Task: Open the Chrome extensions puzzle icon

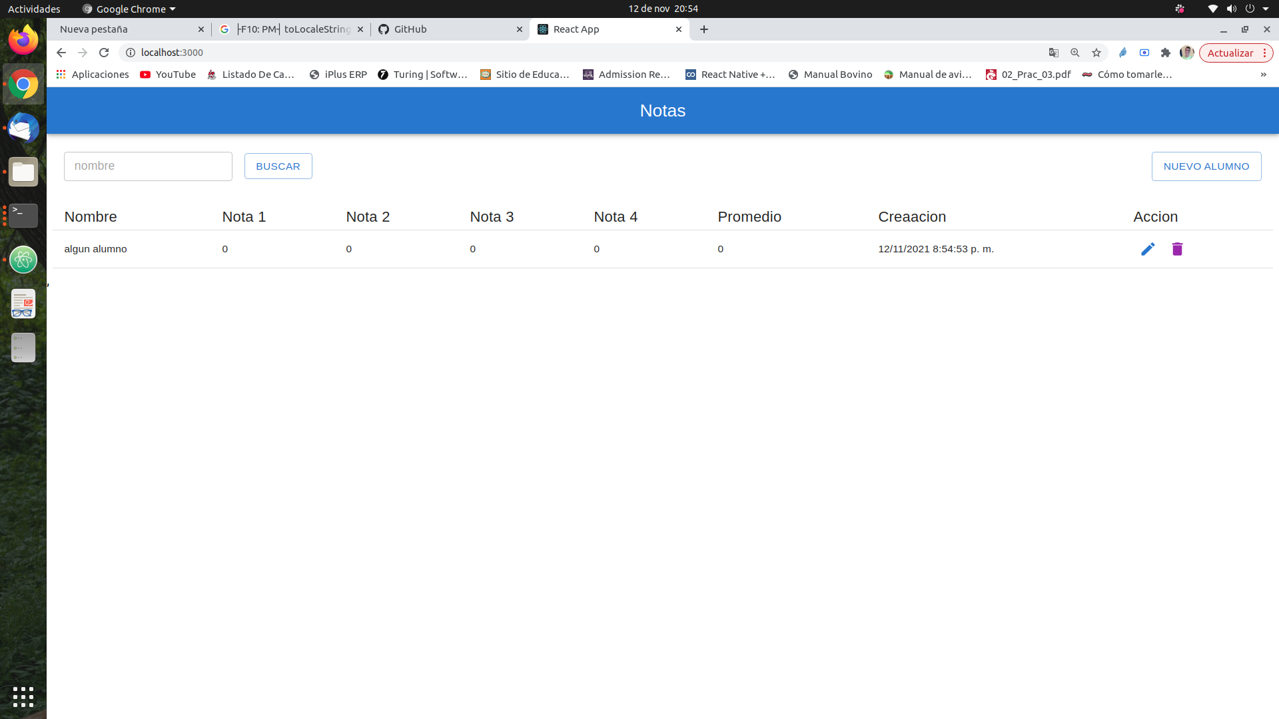Action: [x=1166, y=53]
